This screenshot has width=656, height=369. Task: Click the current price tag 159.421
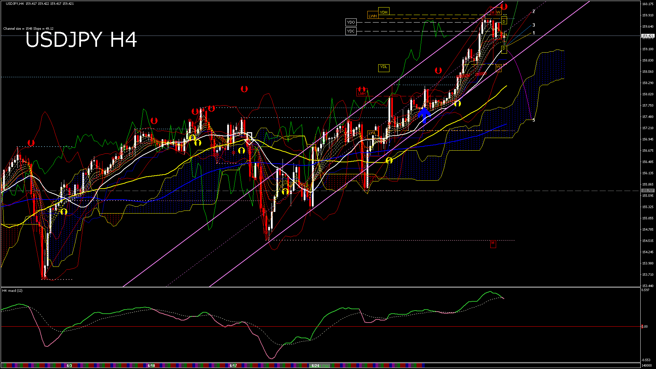point(647,36)
